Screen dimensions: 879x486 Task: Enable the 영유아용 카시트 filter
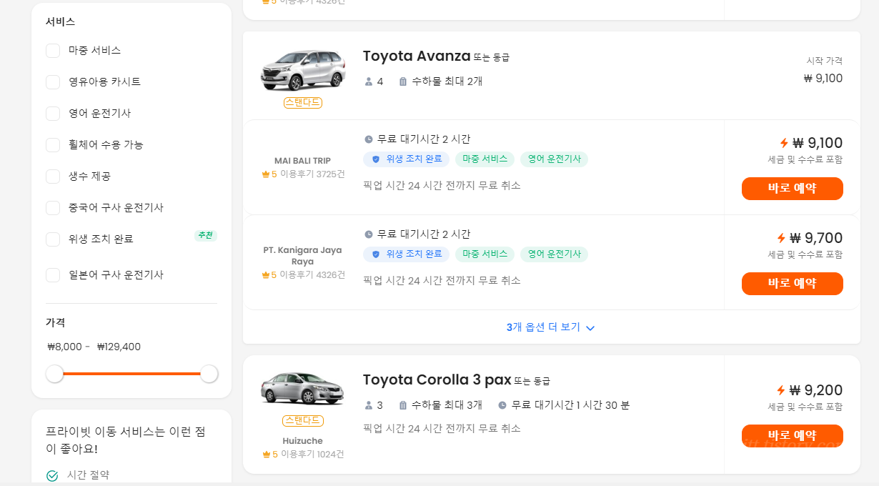click(53, 82)
